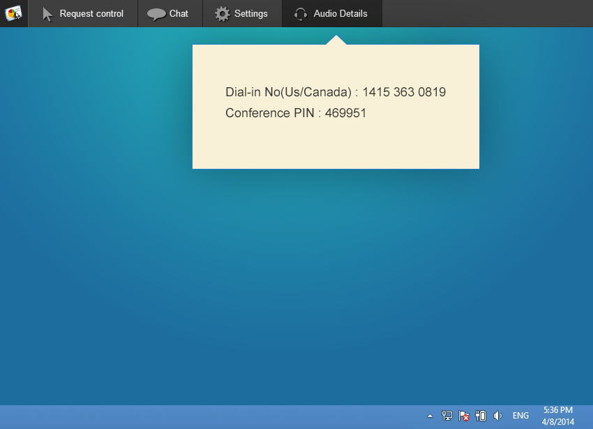Toggle the Audio Details popup
Viewport: 593px width, 429px height.
pyautogui.click(x=331, y=14)
